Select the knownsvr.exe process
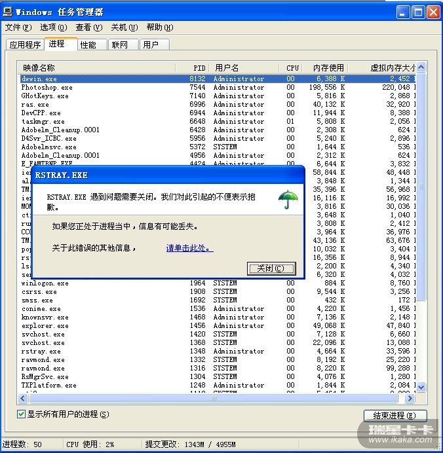The width and height of the screenshot is (443, 453). click(218, 317)
